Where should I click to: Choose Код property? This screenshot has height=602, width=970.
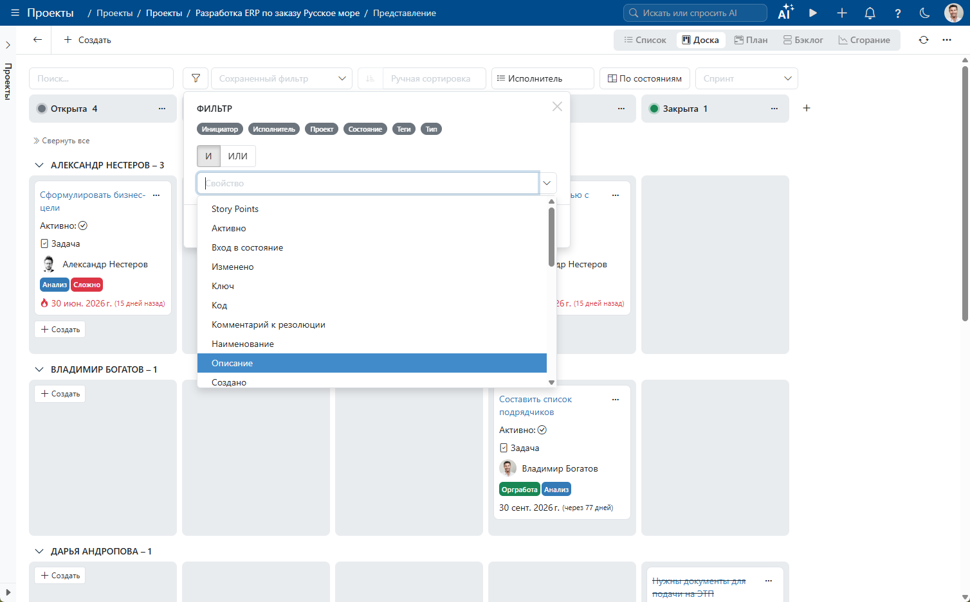pyautogui.click(x=372, y=305)
